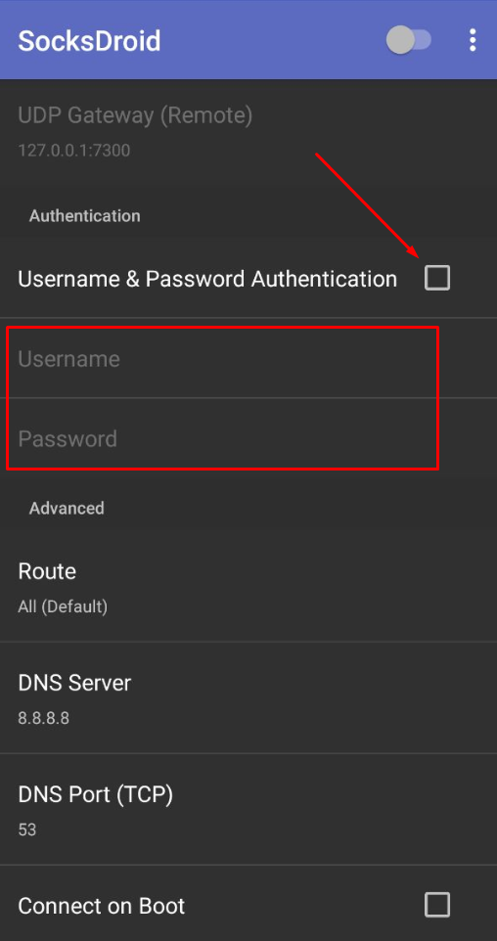Enable the Username & Password Authentication checkbox
Image resolution: width=497 pixels, height=941 pixels.
[x=437, y=279]
